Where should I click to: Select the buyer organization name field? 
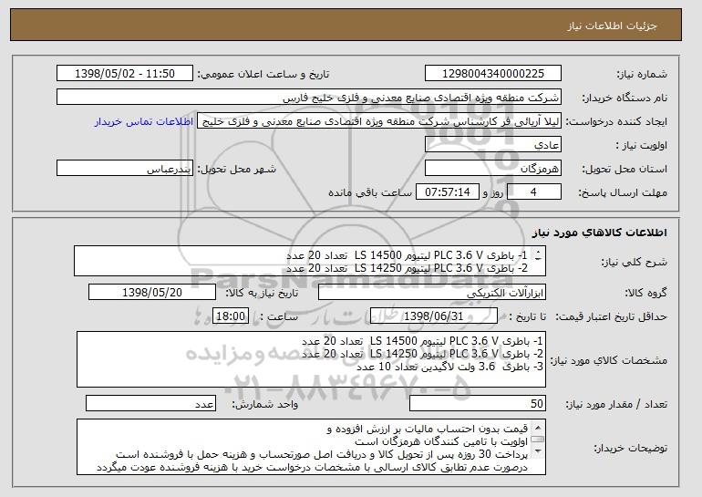point(309,98)
